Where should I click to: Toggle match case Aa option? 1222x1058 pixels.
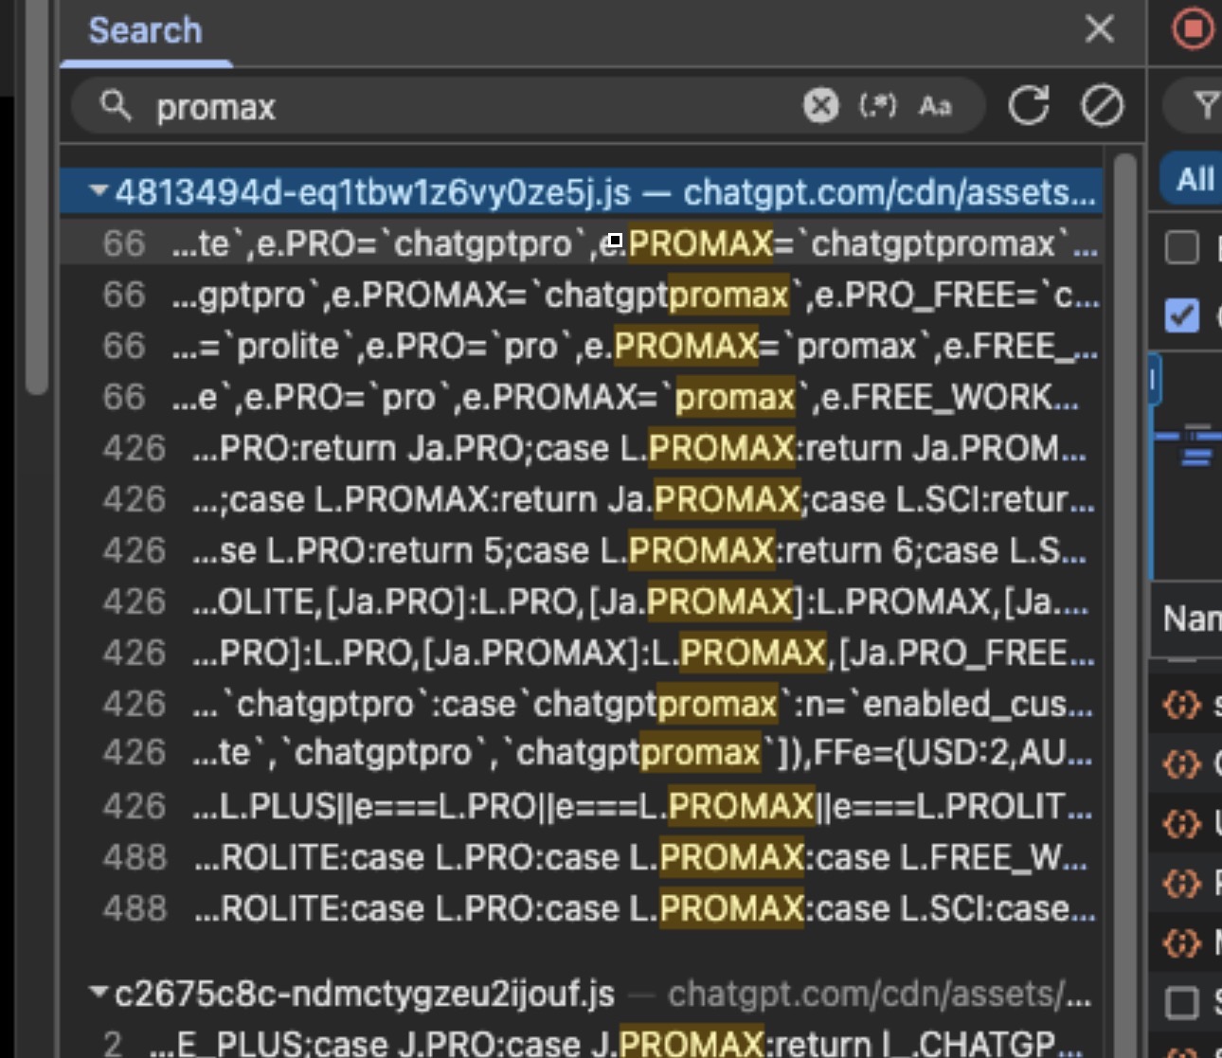click(x=935, y=105)
